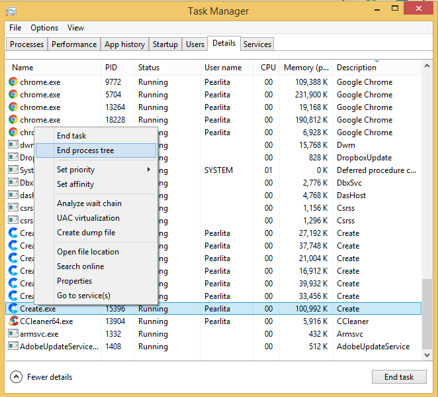Click the scrollbar down arrow
Screen dimensions: 438x397
click(x=427, y=355)
